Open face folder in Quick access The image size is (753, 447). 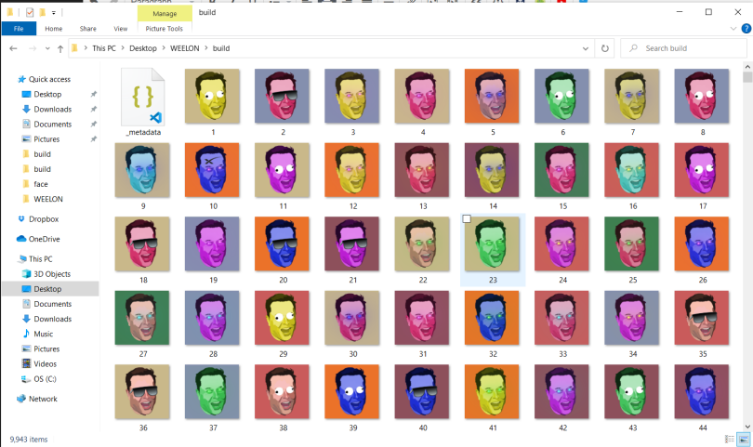35,184
